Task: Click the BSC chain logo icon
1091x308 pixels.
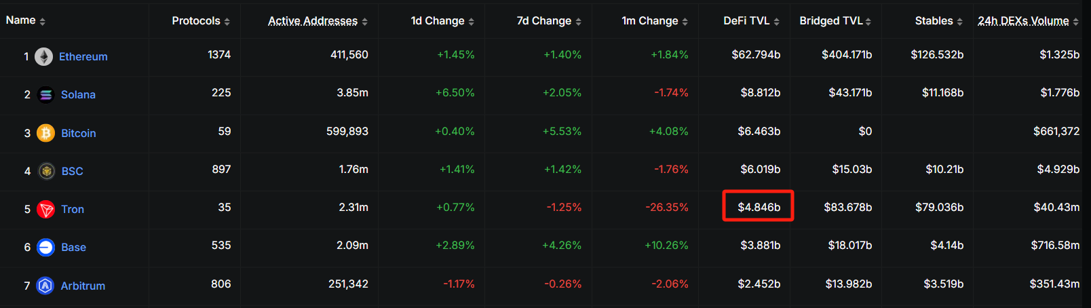Action: [46, 171]
